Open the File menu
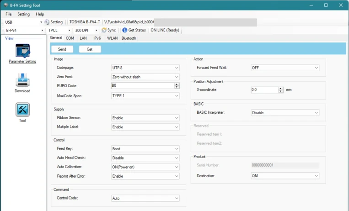 click(8, 14)
